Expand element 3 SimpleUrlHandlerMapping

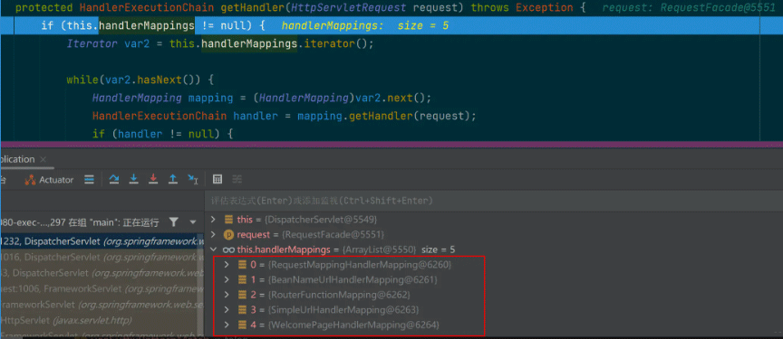pyautogui.click(x=227, y=310)
